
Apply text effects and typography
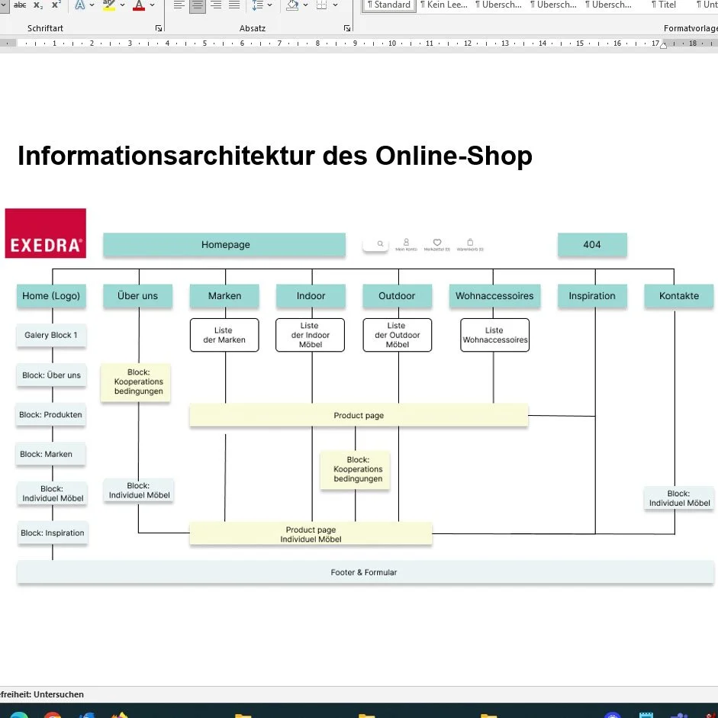tap(79, 5)
